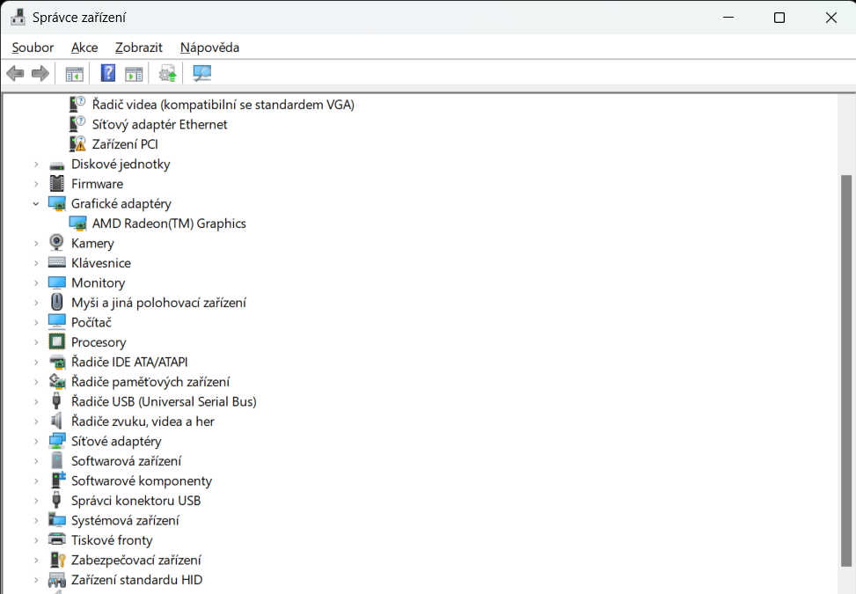Click the speaker icon for Řadiče zvuku
Image resolution: width=856 pixels, height=594 pixels.
click(56, 421)
